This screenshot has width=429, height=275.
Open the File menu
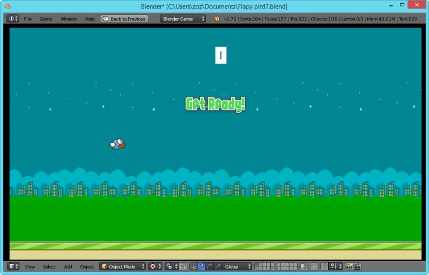(28, 19)
